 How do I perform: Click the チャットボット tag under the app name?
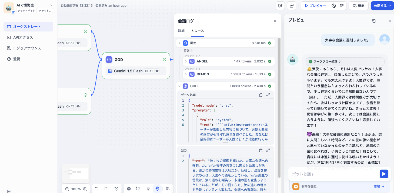click(x=26, y=11)
